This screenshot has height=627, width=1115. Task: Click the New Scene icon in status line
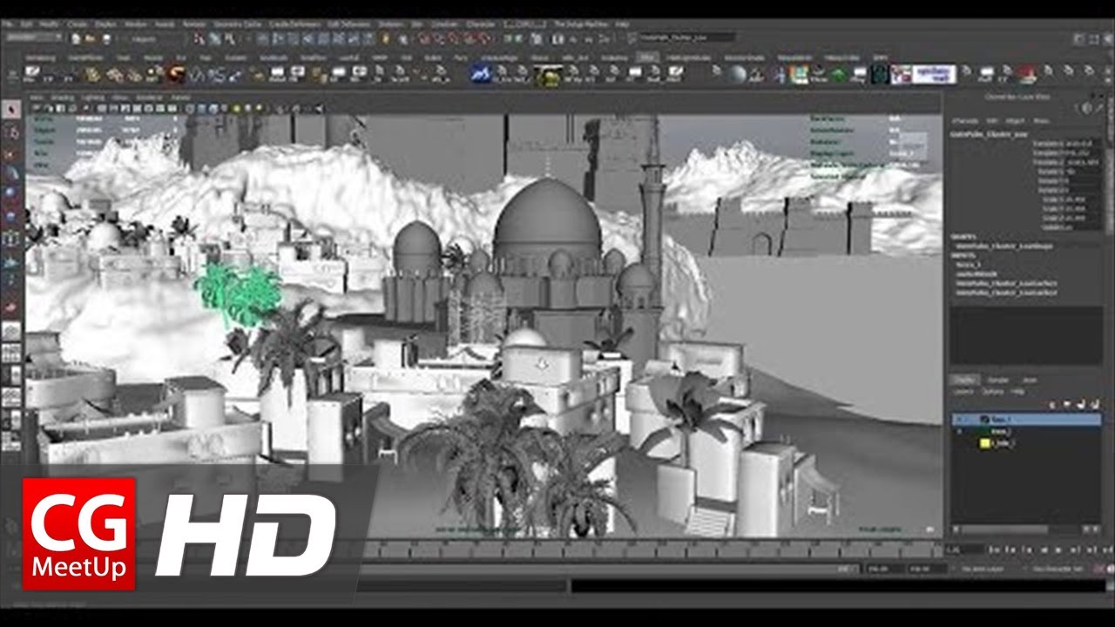click(77, 38)
